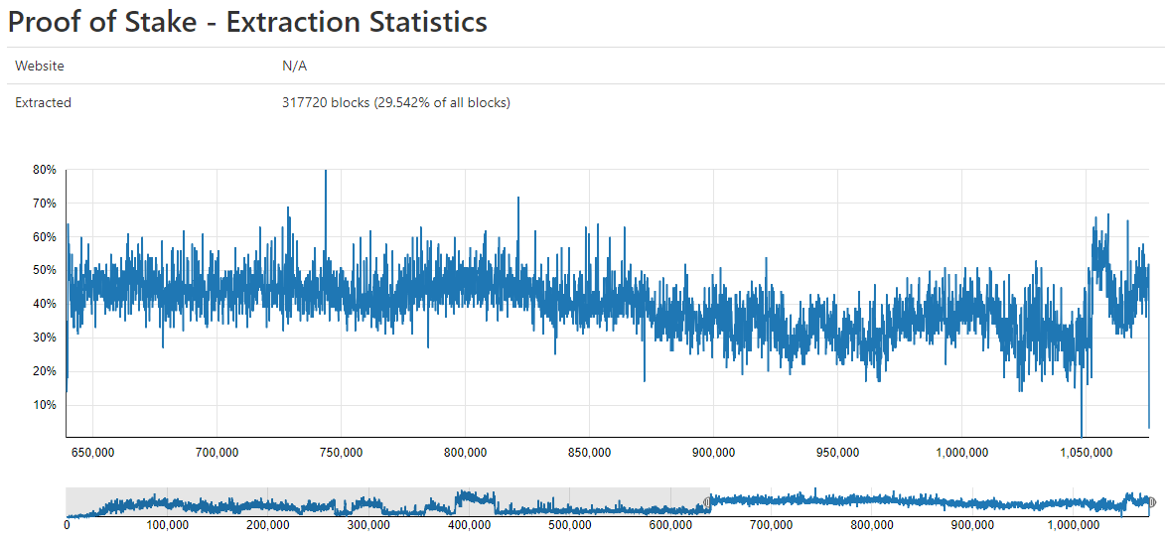
Task: Click the right range selector handle
Action: coord(1152,503)
